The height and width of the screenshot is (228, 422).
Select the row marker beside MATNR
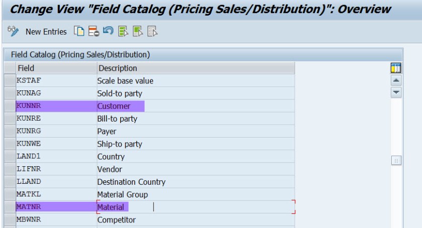pos(10,206)
